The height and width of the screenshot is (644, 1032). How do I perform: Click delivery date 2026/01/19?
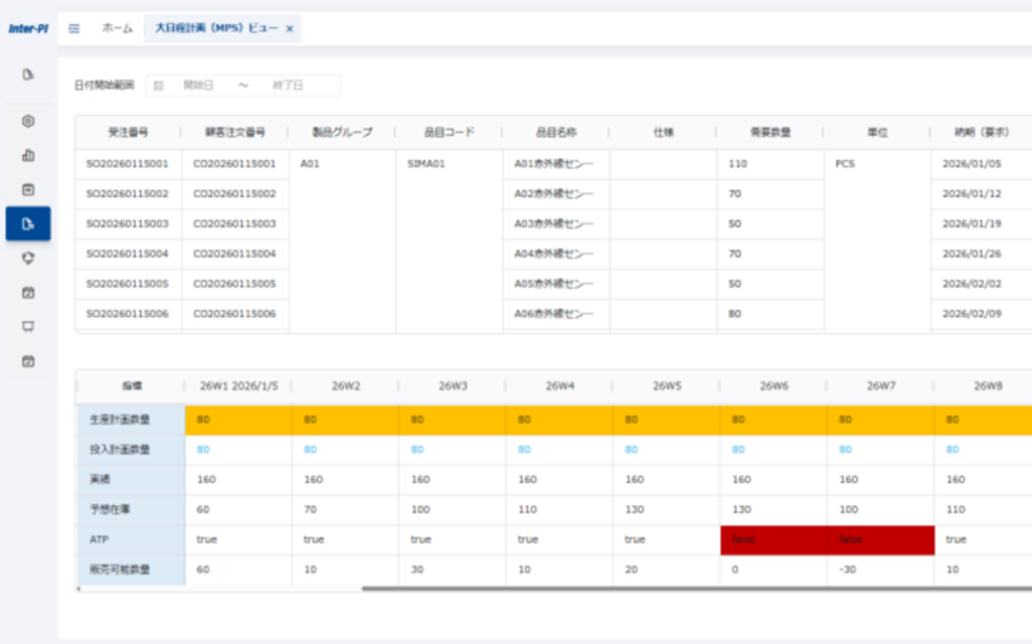[x=972, y=224]
